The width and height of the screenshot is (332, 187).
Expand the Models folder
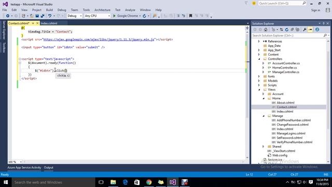point(259,81)
